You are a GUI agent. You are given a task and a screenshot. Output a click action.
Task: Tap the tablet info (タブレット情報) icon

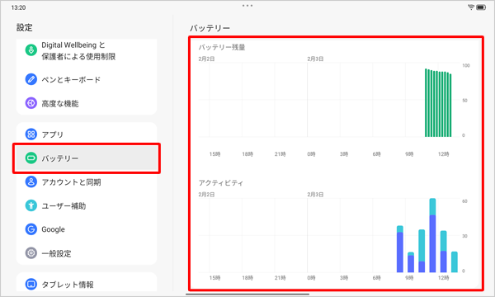click(x=31, y=284)
